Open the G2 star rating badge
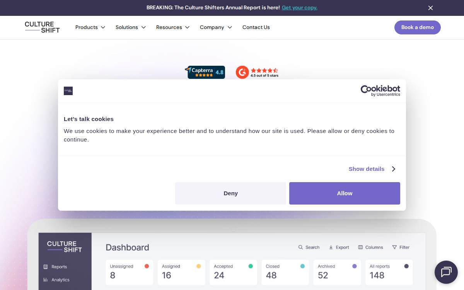 [x=257, y=72]
